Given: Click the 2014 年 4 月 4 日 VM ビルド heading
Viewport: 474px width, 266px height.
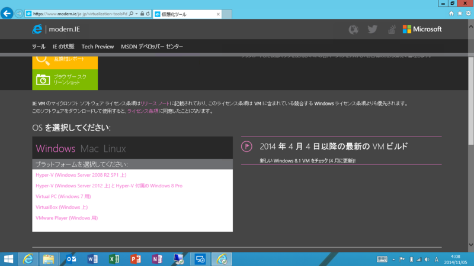Looking at the screenshot, I should click(x=334, y=147).
